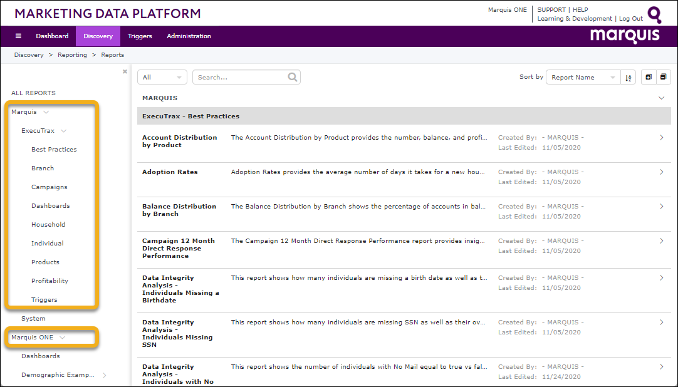The image size is (678, 387).
Task: Click the expand all reports icon
Action: pos(648,77)
